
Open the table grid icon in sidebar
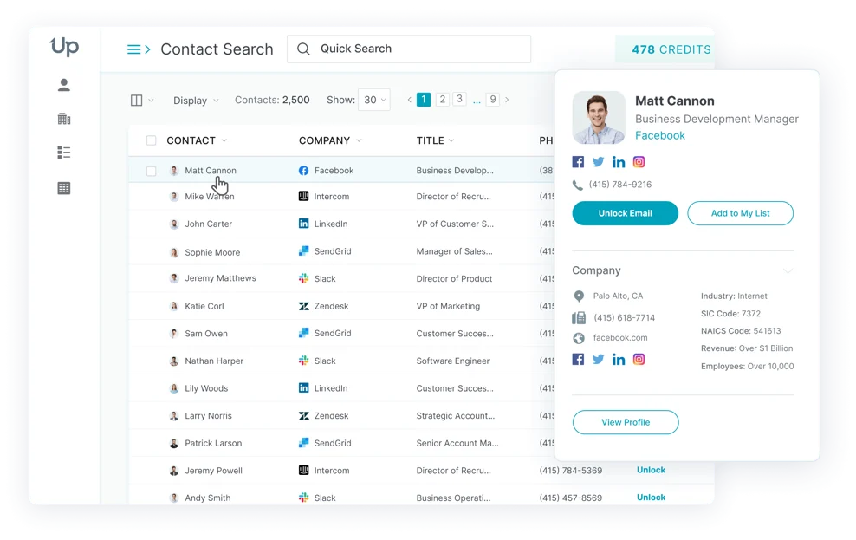click(64, 188)
